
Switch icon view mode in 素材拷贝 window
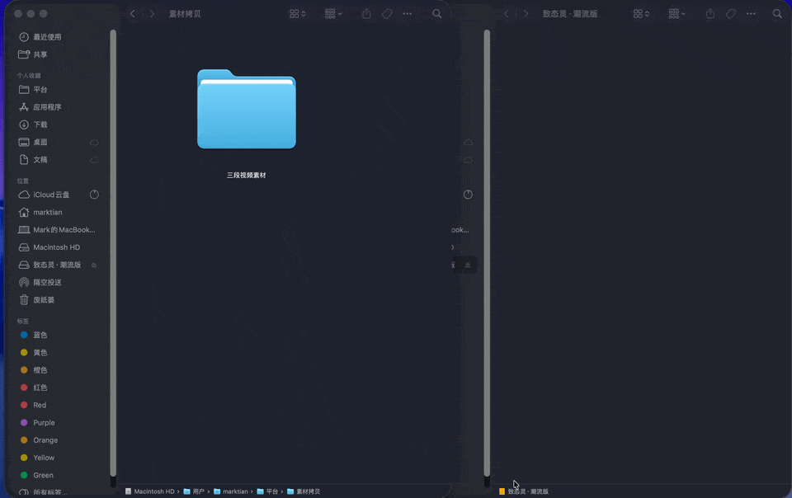point(298,14)
